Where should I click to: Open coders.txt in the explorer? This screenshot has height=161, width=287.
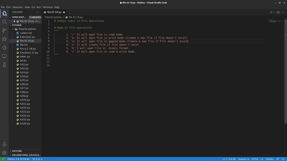26,33
